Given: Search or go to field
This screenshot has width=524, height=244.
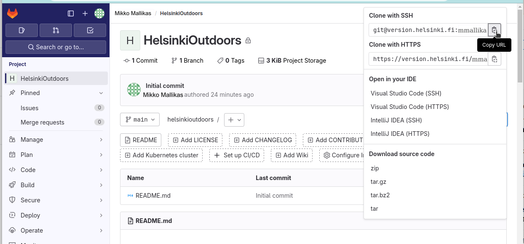Looking at the screenshot, I should pos(56,47).
